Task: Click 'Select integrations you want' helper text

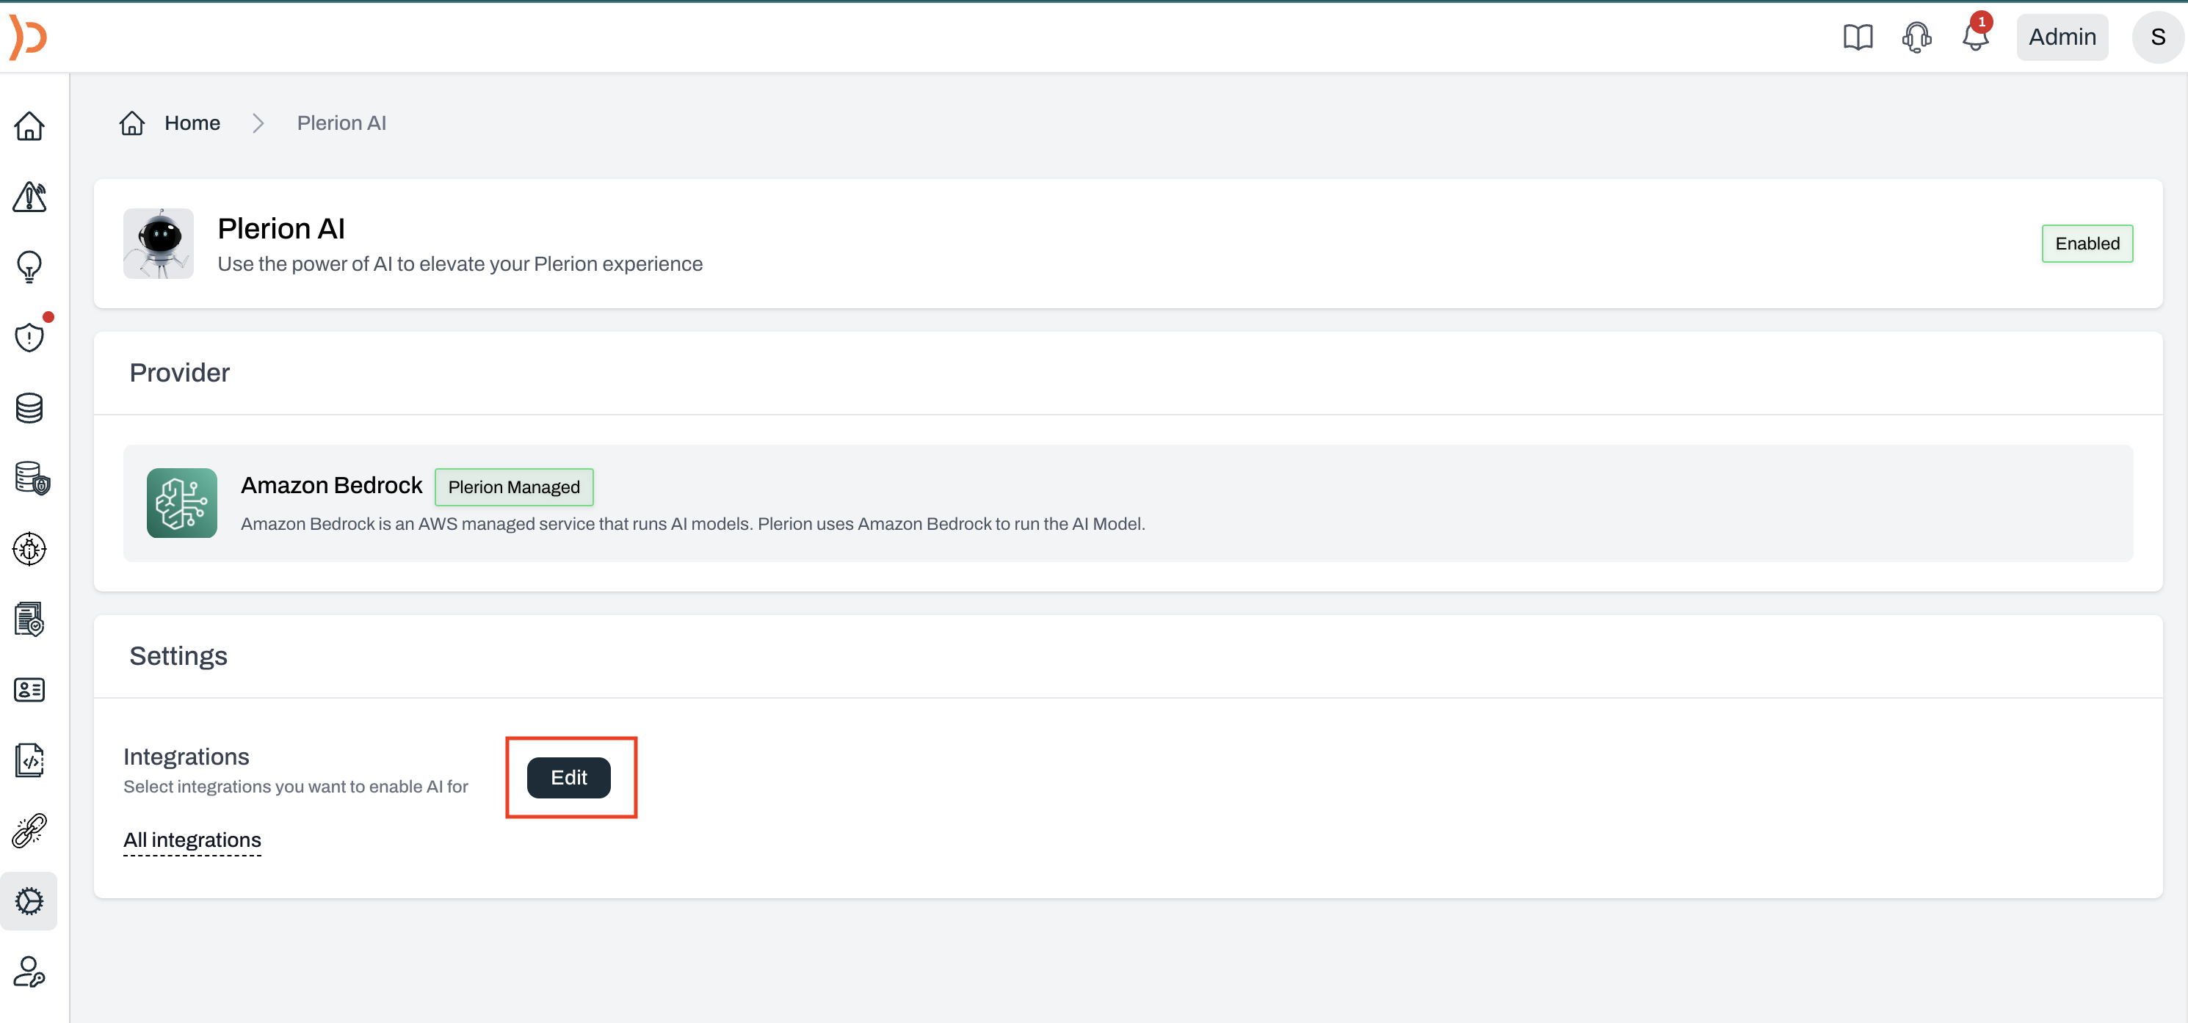Action: click(296, 787)
